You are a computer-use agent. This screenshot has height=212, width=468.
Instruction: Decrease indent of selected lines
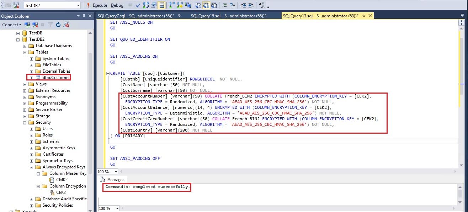[x=243, y=5]
